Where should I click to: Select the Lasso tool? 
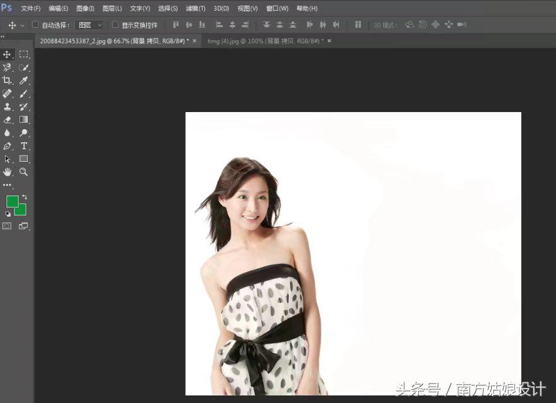click(x=8, y=67)
